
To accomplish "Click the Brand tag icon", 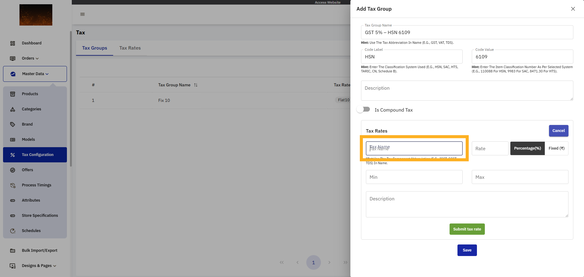I will click(13, 124).
